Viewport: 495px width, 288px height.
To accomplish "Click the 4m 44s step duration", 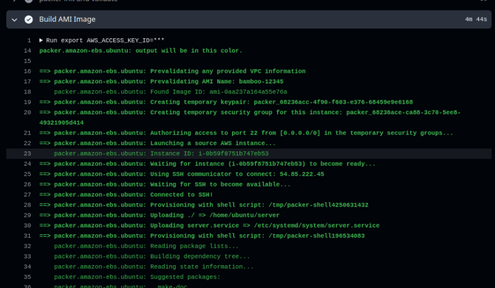I will tap(476, 20).
